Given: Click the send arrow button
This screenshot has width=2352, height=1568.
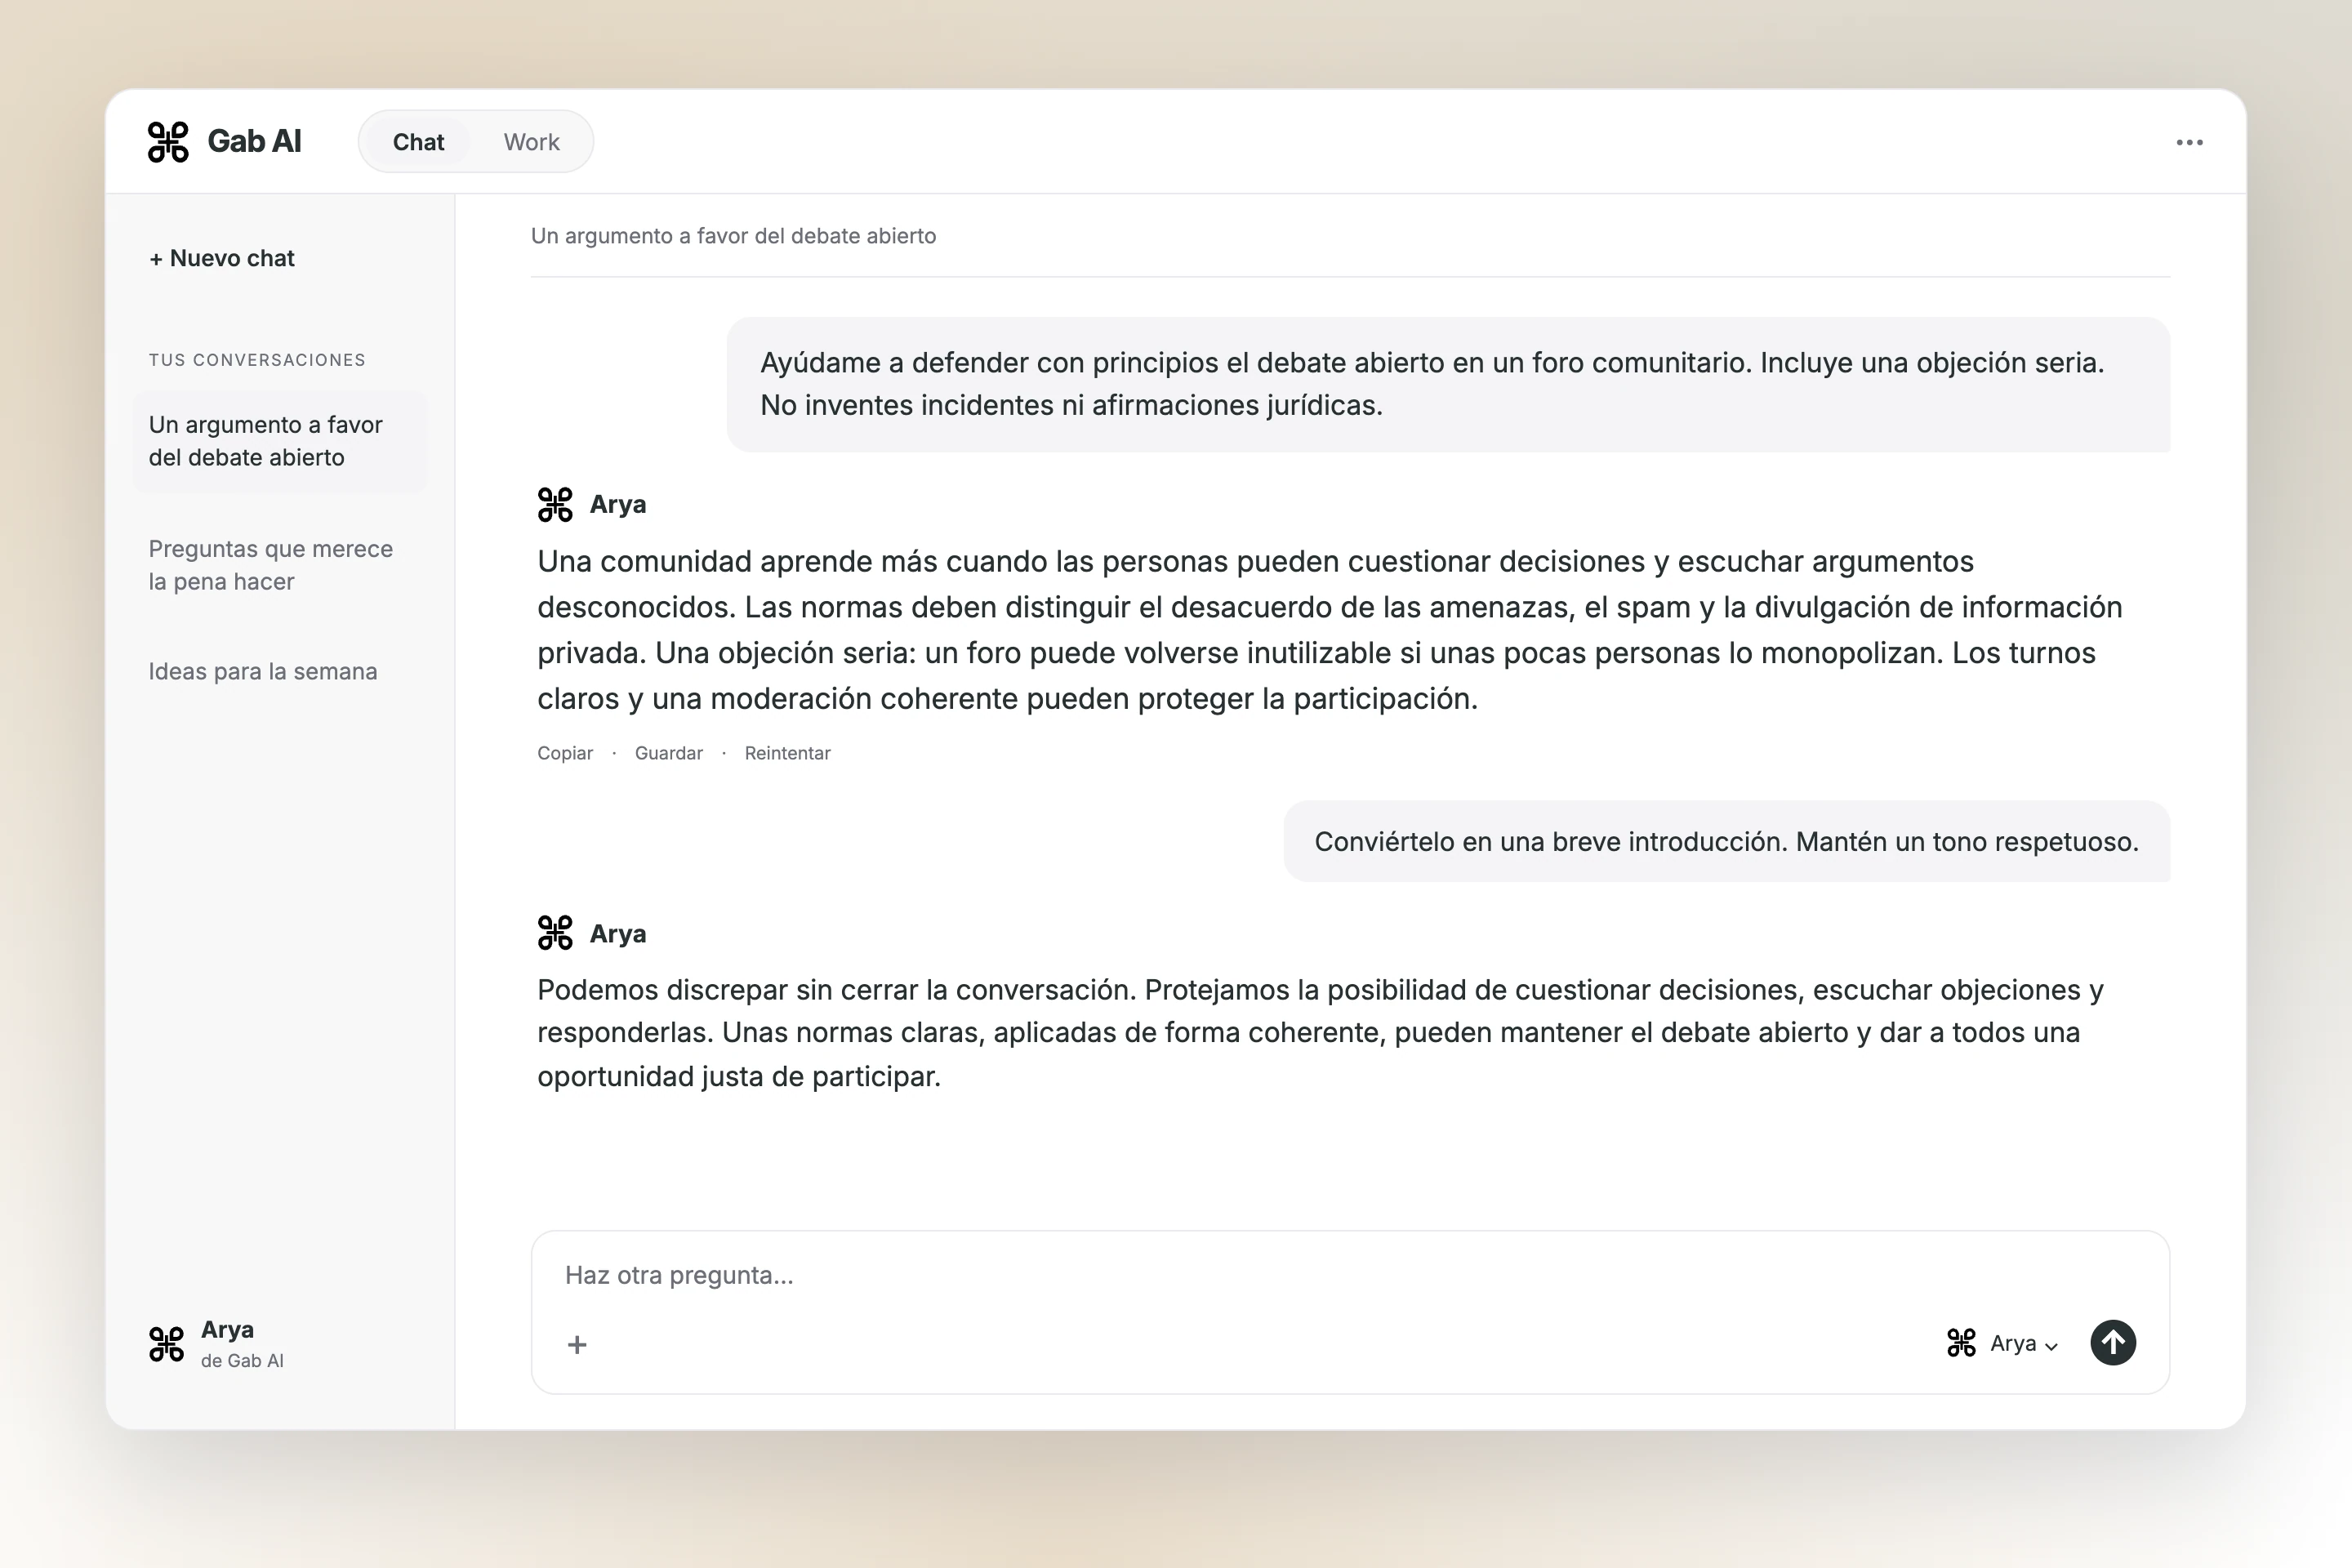Looking at the screenshot, I should [x=2112, y=1342].
